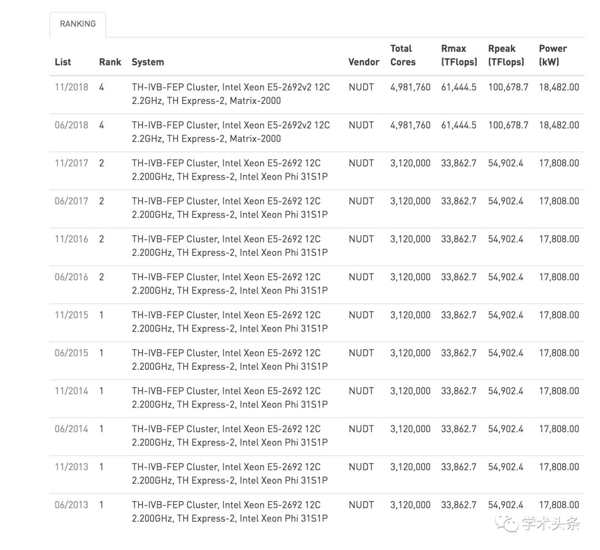Click NUDT vendor in the 11/2018 row
This screenshot has width=600, height=550.
[x=361, y=87]
